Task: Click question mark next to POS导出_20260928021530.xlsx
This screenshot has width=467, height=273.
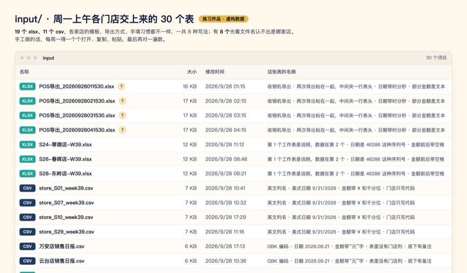Action: pos(122,101)
